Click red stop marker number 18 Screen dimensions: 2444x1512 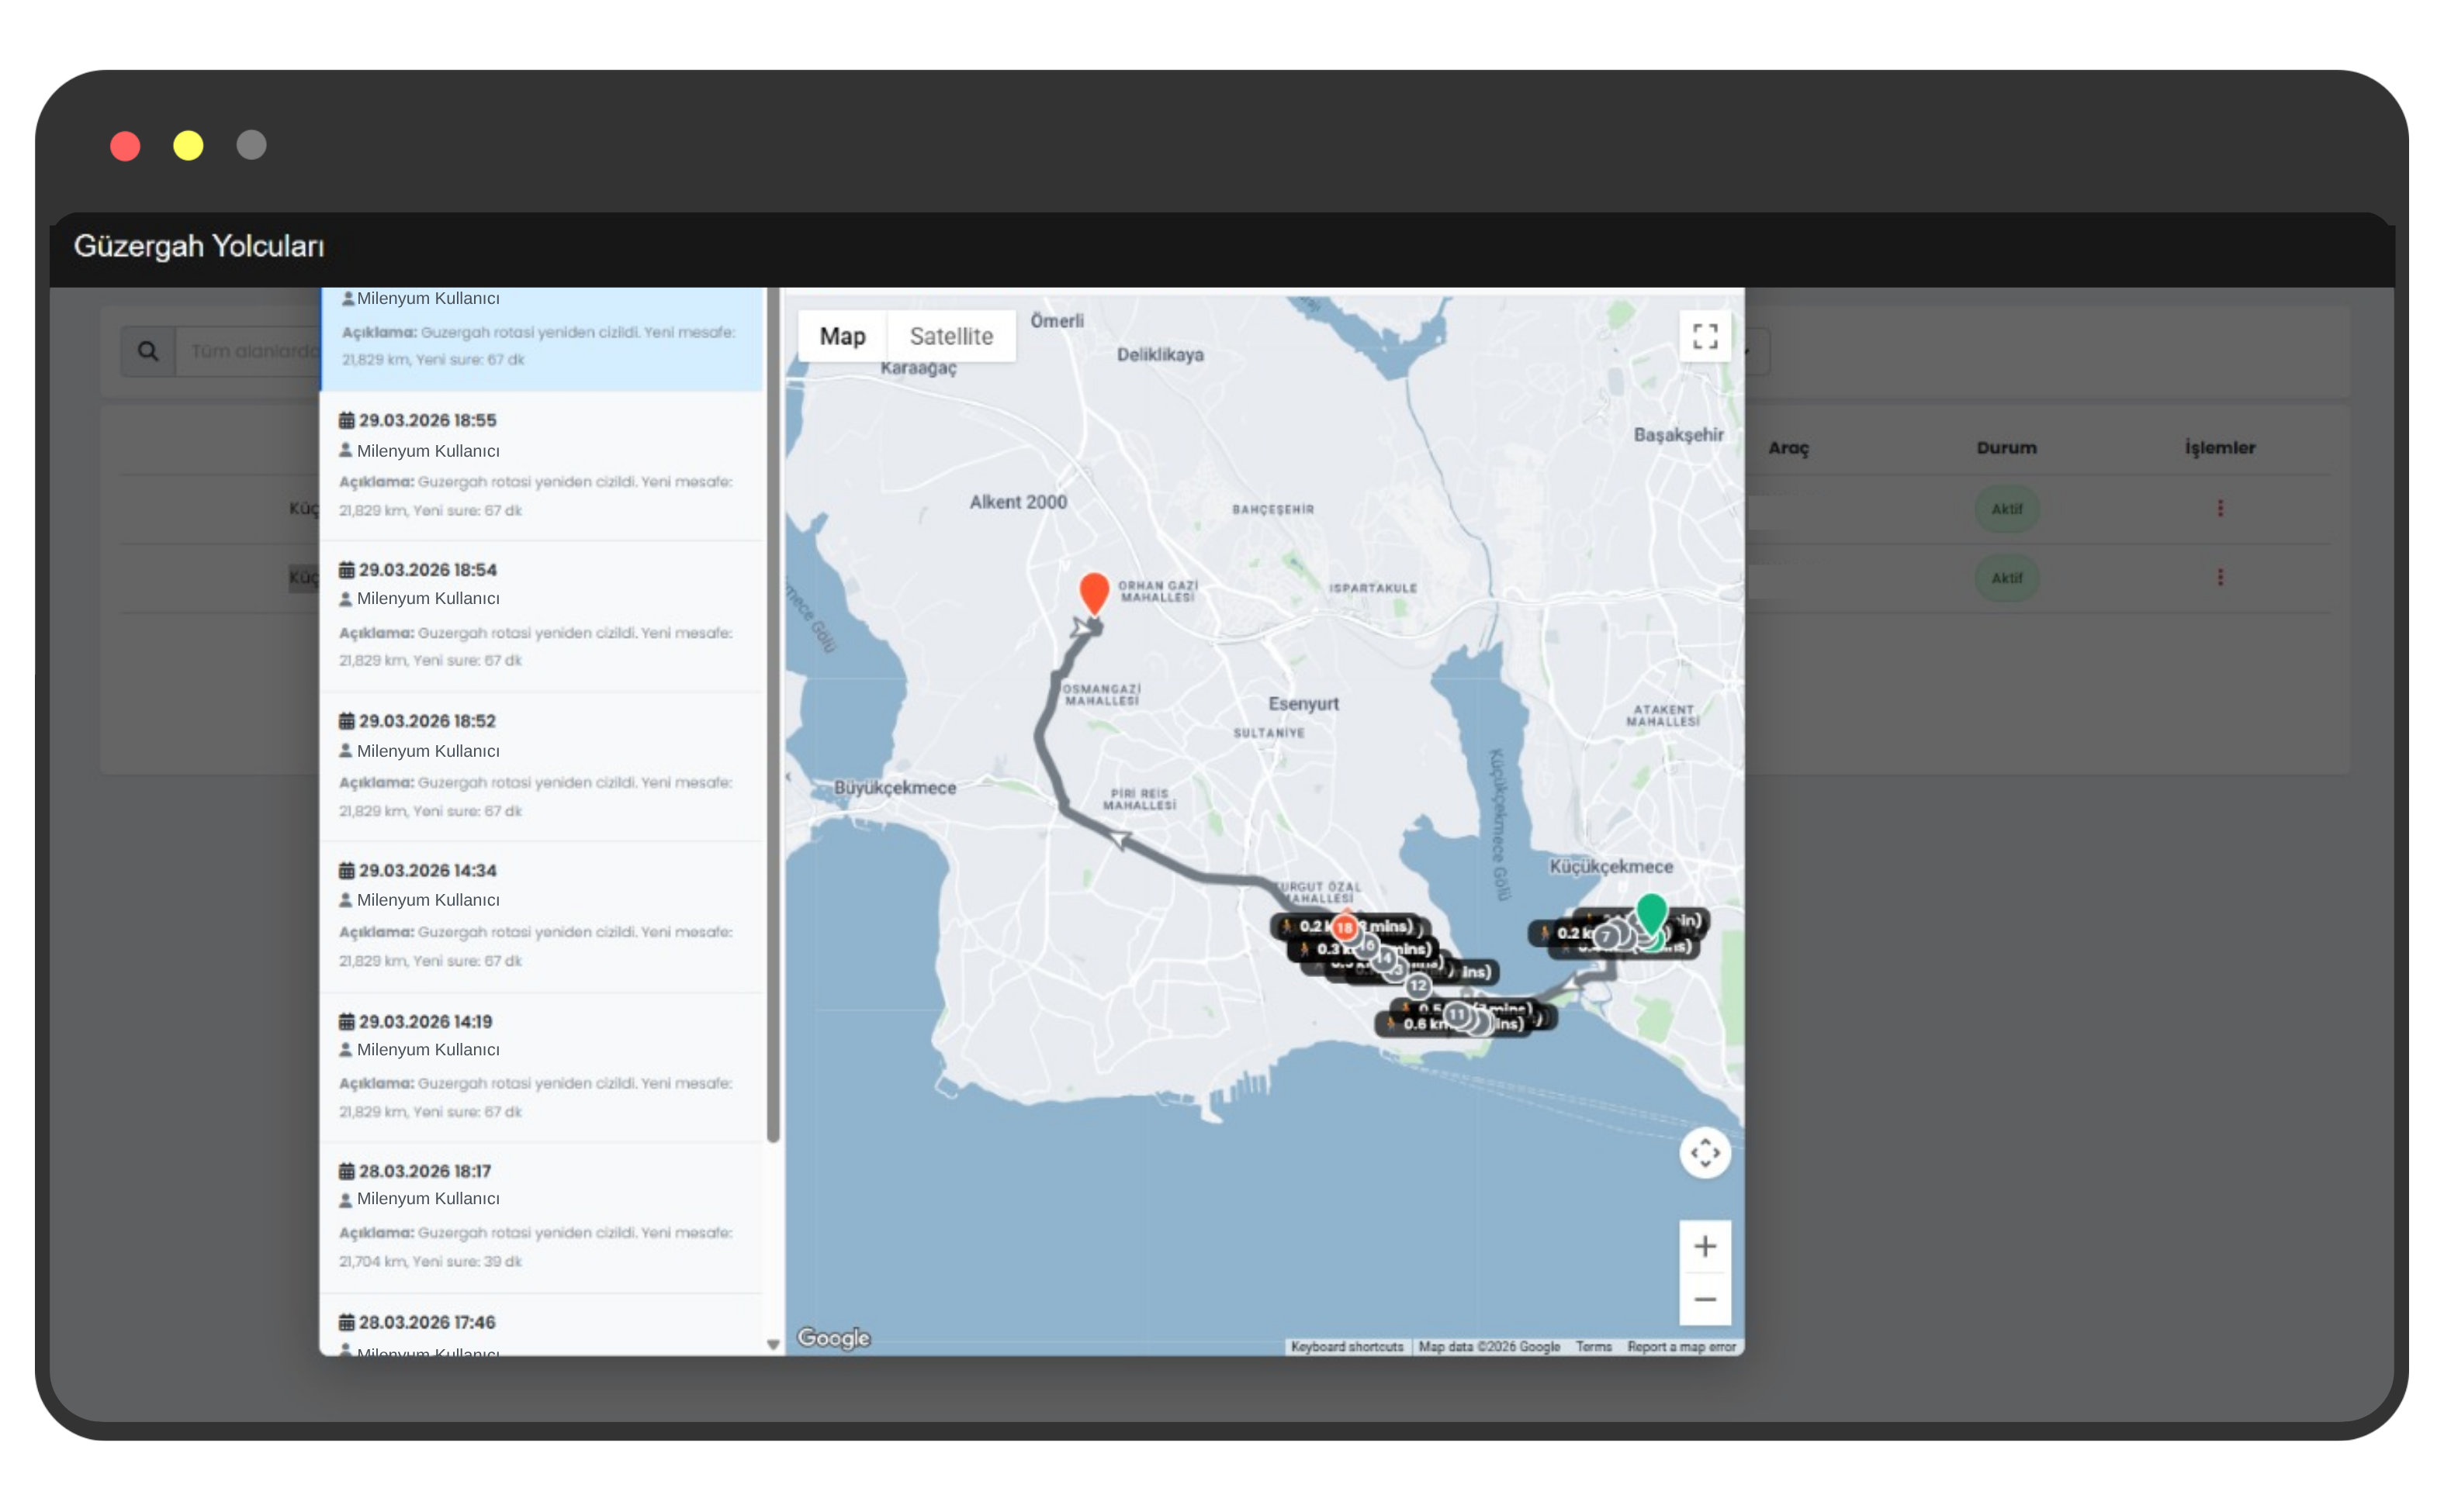[x=1345, y=928]
